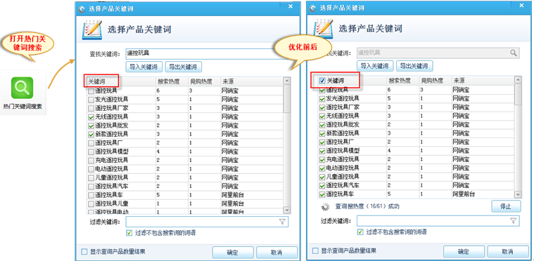Screen dimensions: 534x261
Task: Uncheck 无线遥控玩具 checkbox in left window
Action: [91, 117]
